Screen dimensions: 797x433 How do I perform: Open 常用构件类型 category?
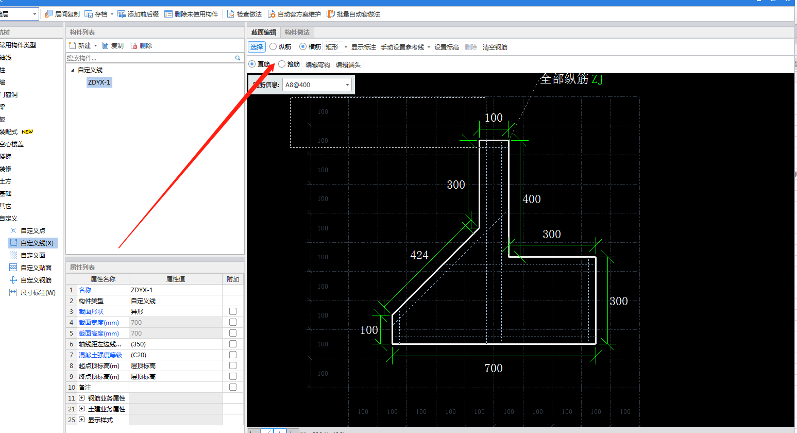[18, 45]
